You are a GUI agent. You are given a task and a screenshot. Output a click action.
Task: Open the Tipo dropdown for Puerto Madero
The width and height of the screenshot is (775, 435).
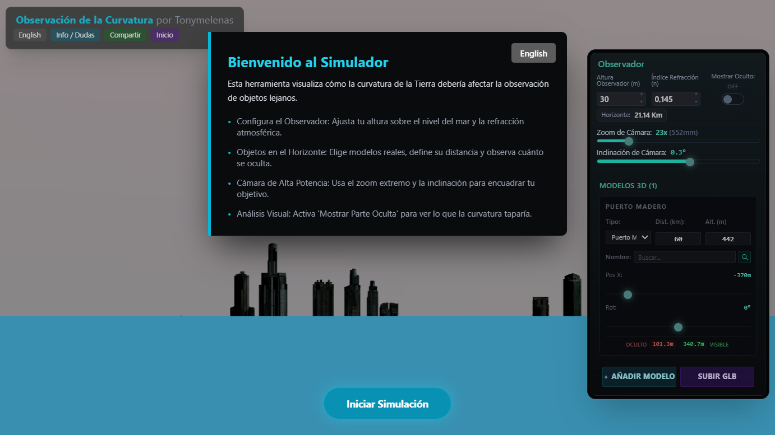pyautogui.click(x=628, y=237)
